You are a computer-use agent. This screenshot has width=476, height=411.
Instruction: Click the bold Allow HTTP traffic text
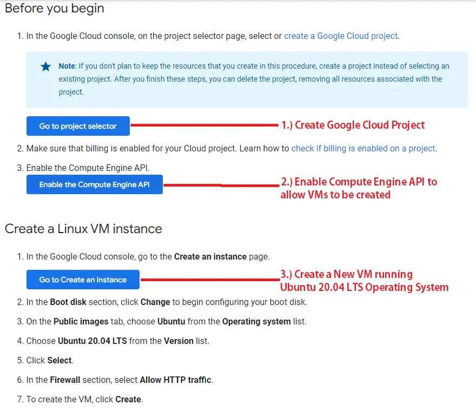tap(175, 380)
